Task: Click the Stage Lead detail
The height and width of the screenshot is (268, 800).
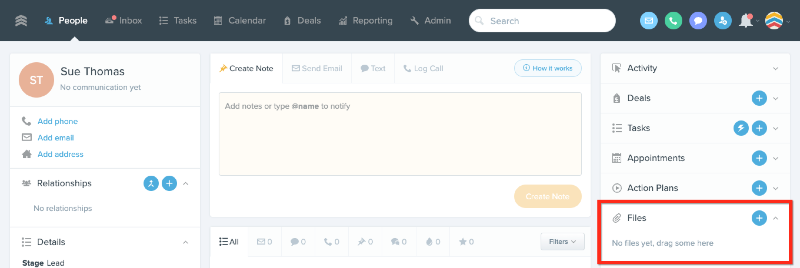Action: click(43, 263)
